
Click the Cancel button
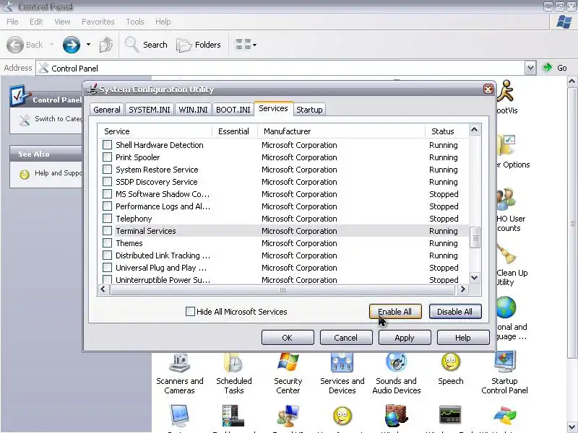(x=346, y=338)
